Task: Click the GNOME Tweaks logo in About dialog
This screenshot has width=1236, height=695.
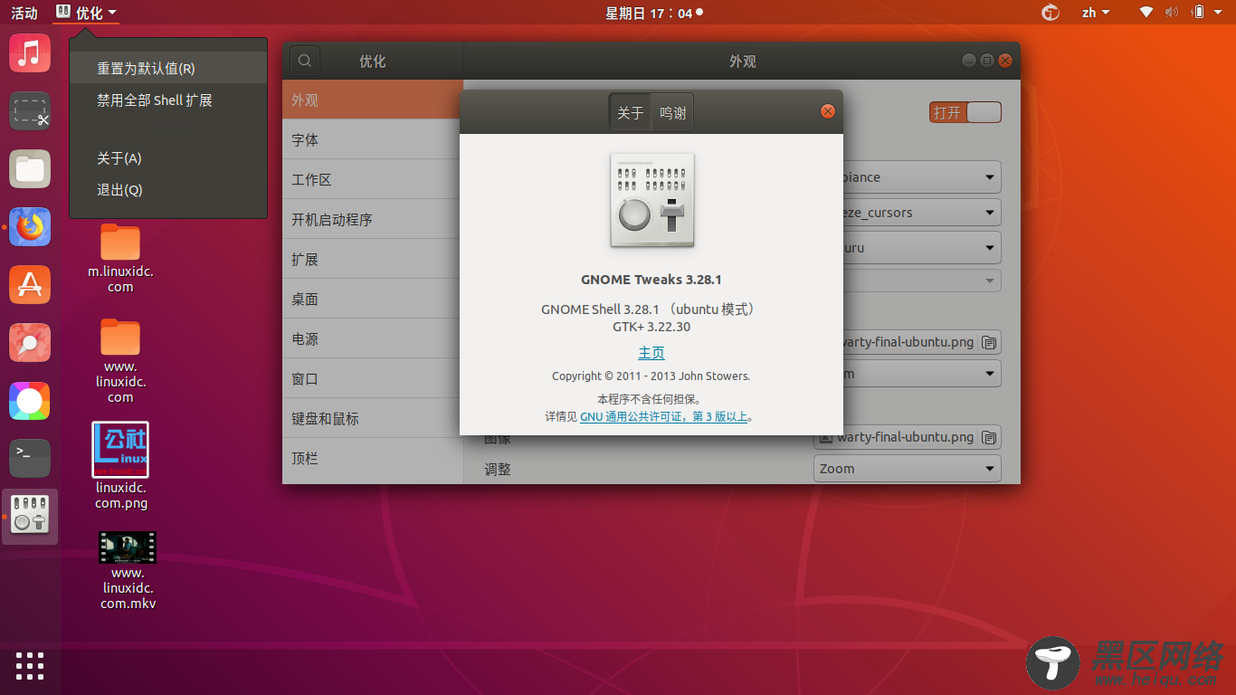Action: click(x=652, y=200)
